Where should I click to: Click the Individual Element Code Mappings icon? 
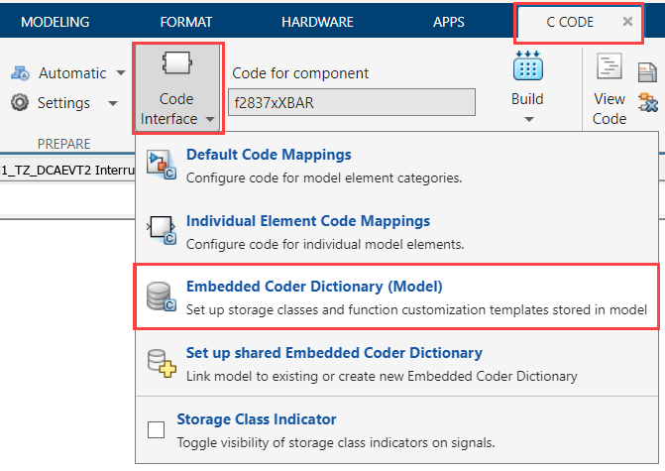[161, 230]
